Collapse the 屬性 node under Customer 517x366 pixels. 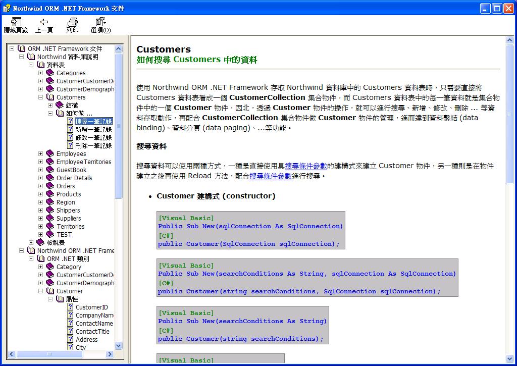(50, 299)
